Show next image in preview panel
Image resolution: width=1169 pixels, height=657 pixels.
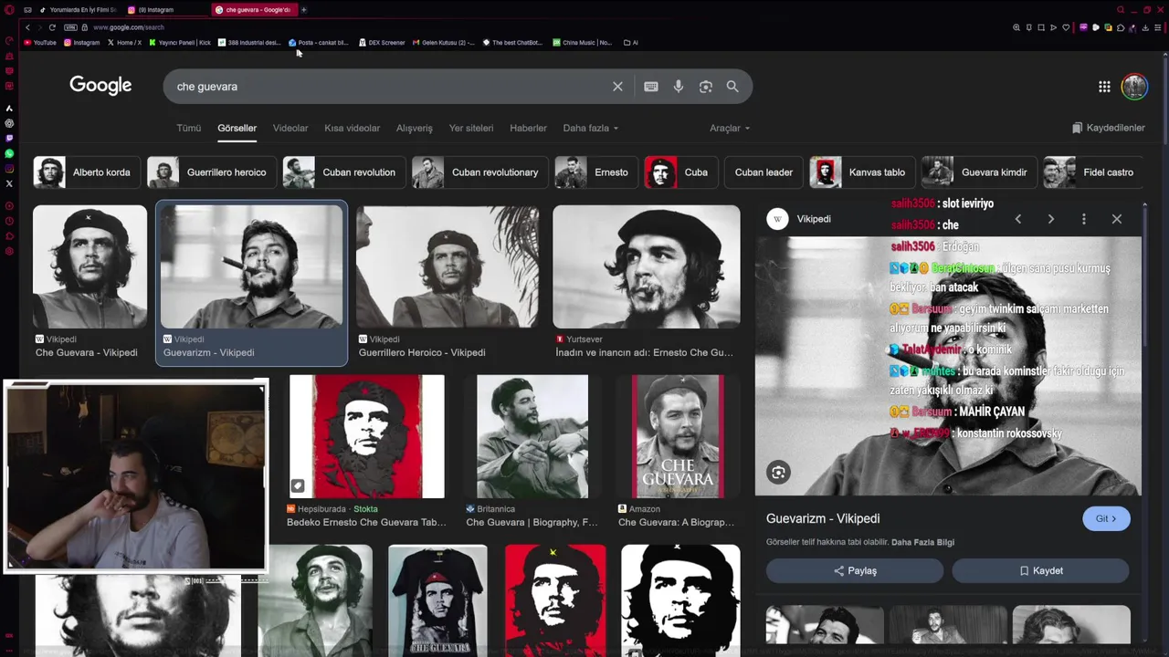pyautogui.click(x=1051, y=219)
